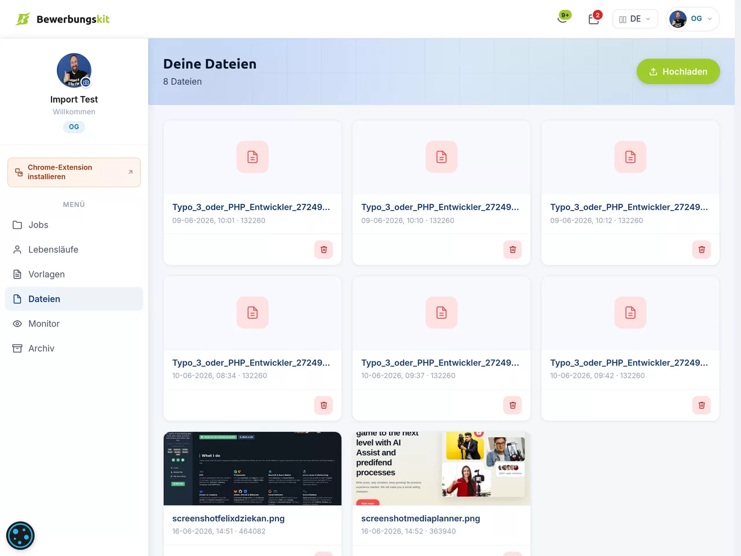Click file name above 09-06-2026, 10:12
This screenshot has height=556, width=741.
pyautogui.click(x=629, y=207)
